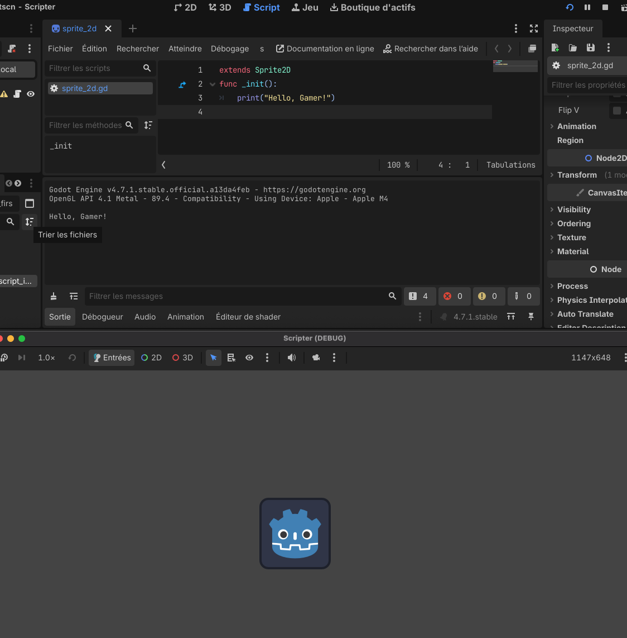
Task: Pin the bottom panel
Action: pos(530,317)
